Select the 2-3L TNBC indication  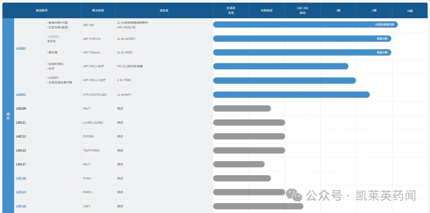124,80
